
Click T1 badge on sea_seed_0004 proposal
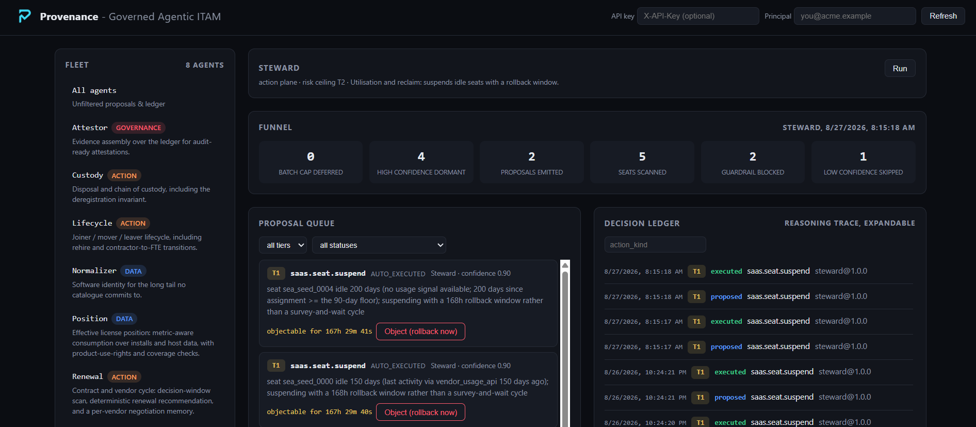(276, 273)
